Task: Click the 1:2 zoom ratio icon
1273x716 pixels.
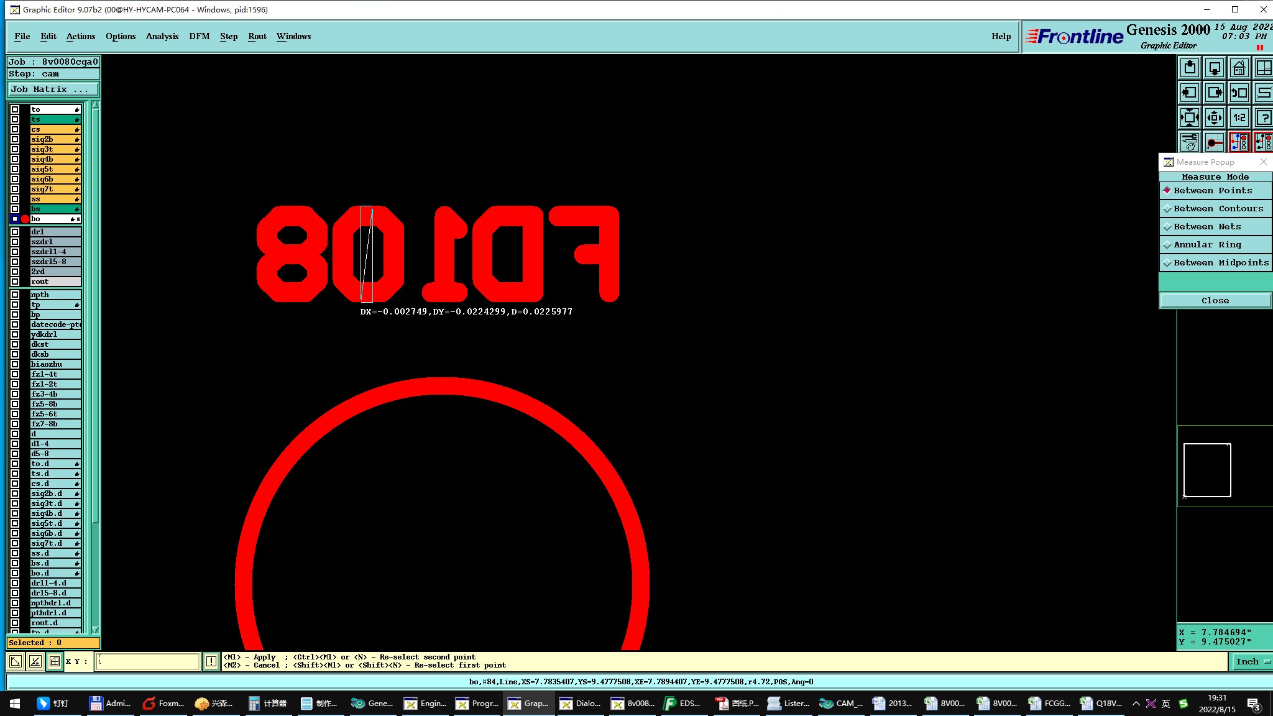Action: 1239,117
